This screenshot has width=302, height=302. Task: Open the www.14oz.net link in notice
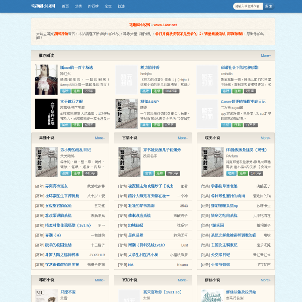pos(165,25)
